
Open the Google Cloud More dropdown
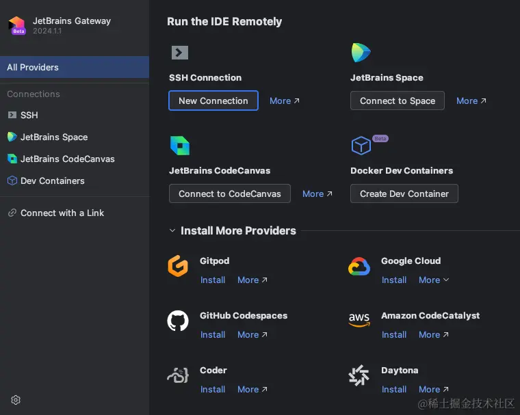tap(434, 280)
